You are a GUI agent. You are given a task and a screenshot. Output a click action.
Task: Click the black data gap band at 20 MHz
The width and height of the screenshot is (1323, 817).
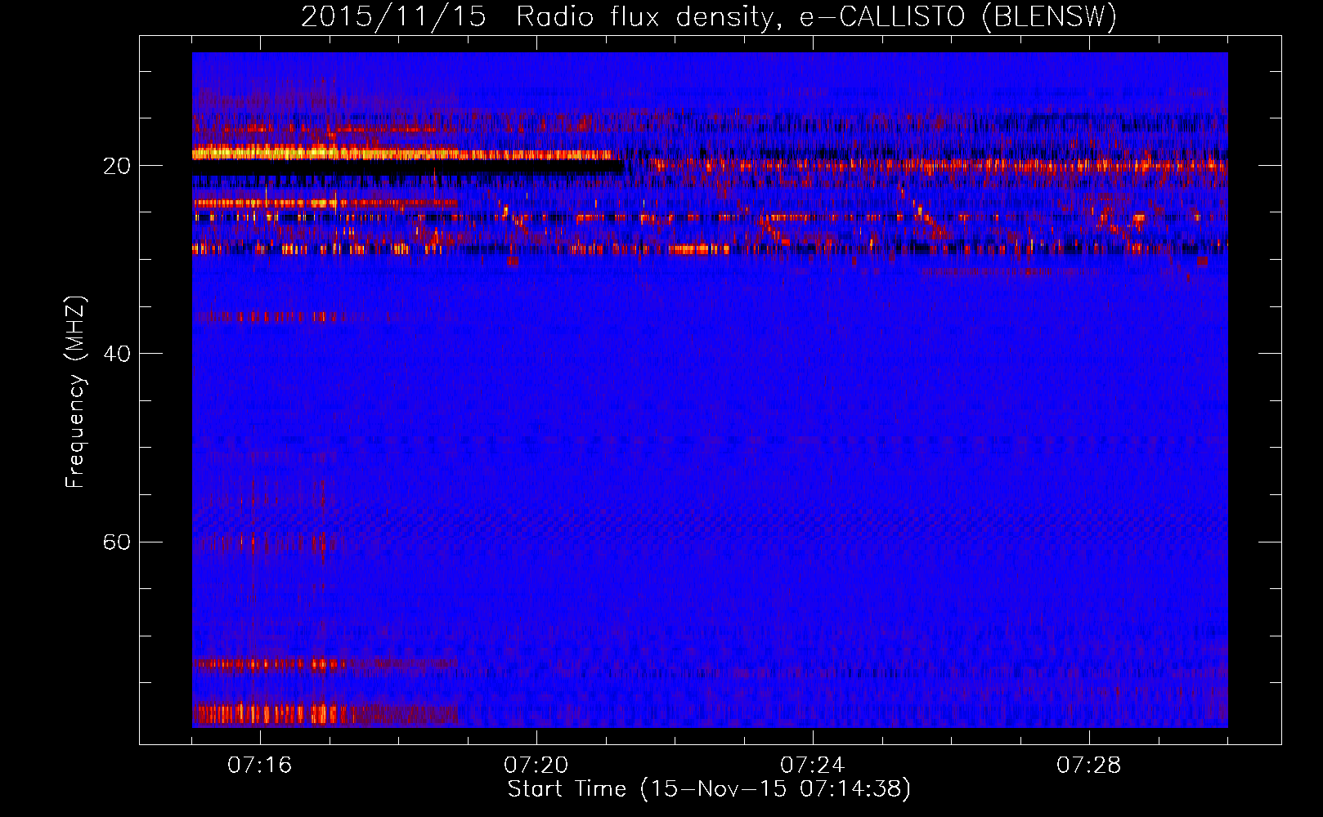tap(408, 167)
